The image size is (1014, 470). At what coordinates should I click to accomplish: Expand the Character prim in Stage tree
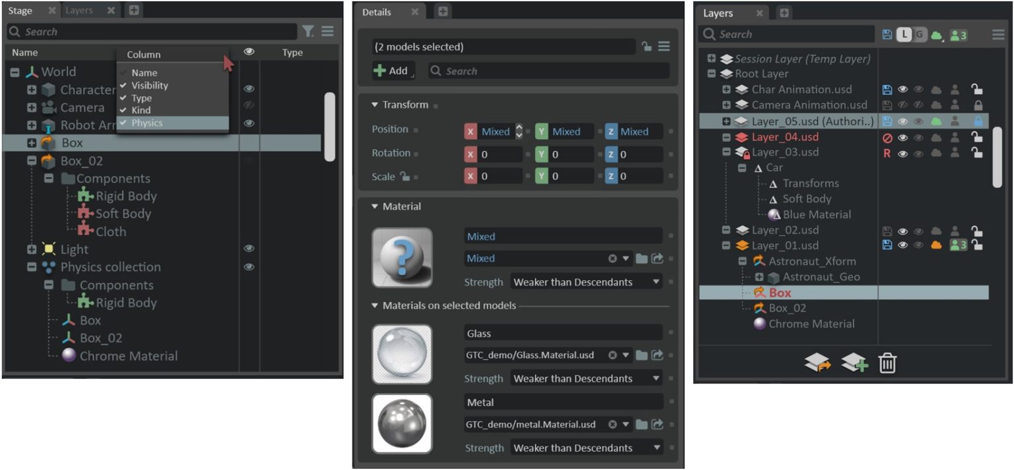pyautogui.click(x=32, y=90)
